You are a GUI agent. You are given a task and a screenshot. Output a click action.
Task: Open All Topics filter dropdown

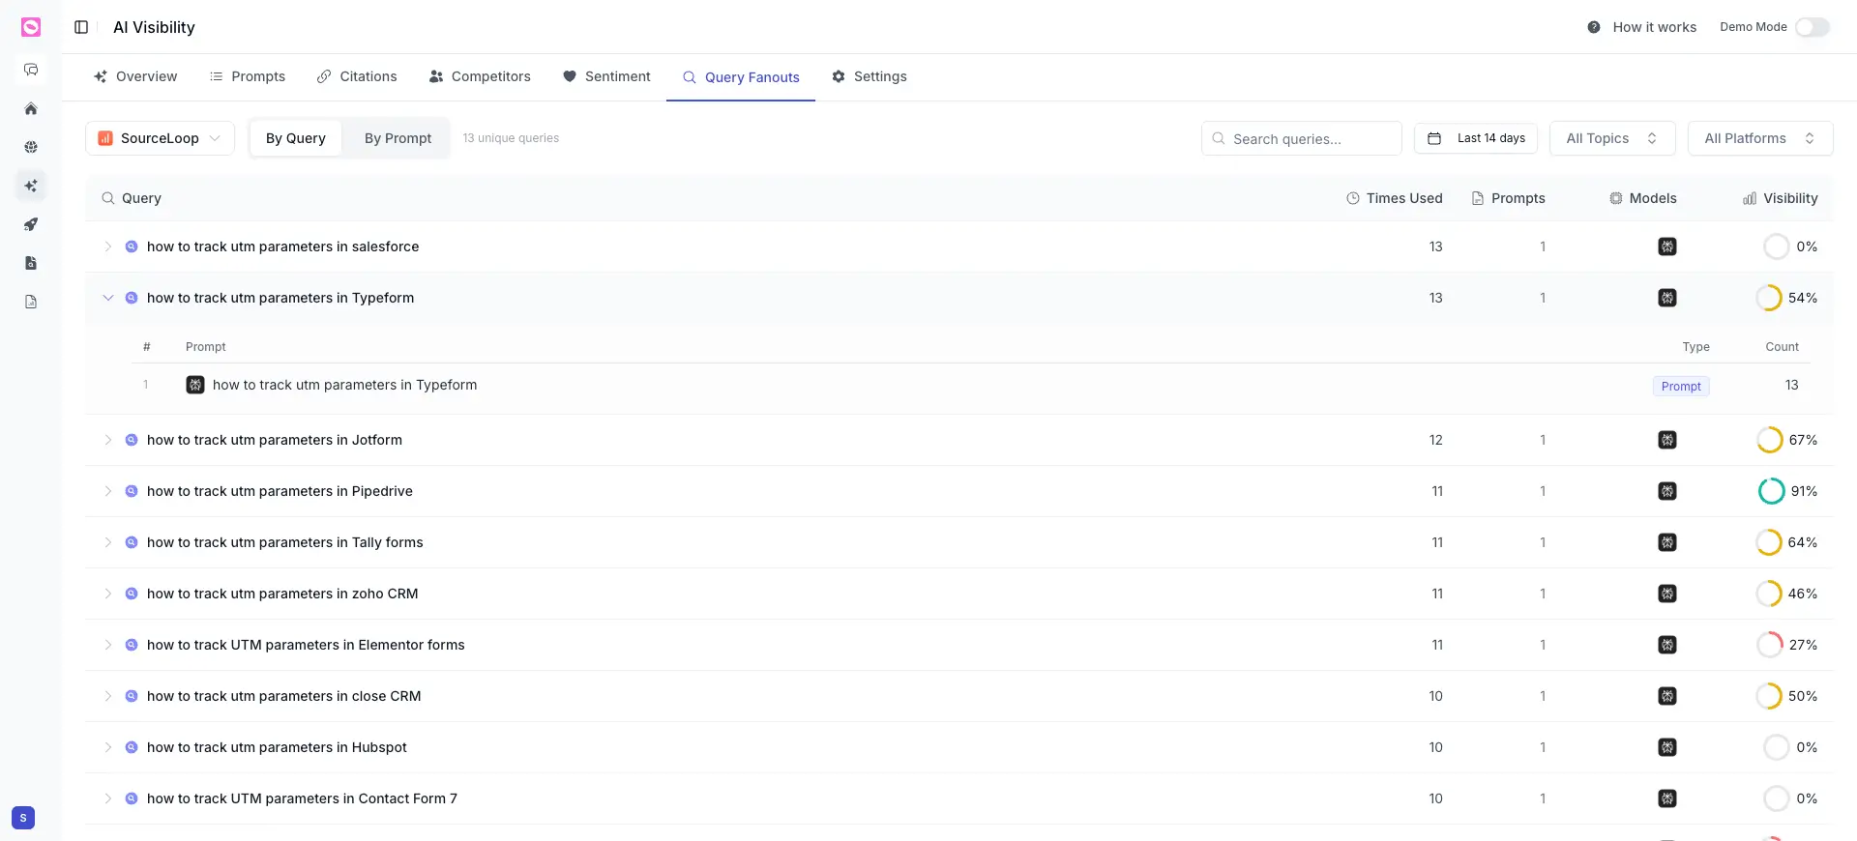coord(1612,138)
